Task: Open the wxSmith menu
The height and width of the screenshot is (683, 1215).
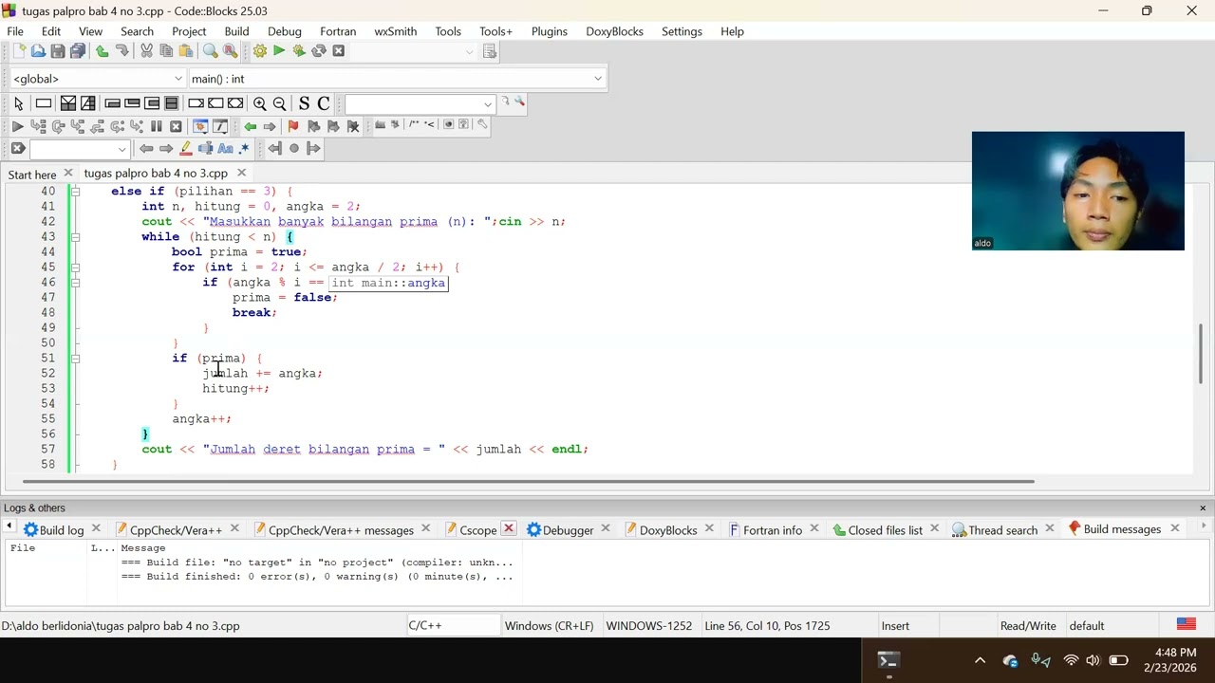Action: 395,31
